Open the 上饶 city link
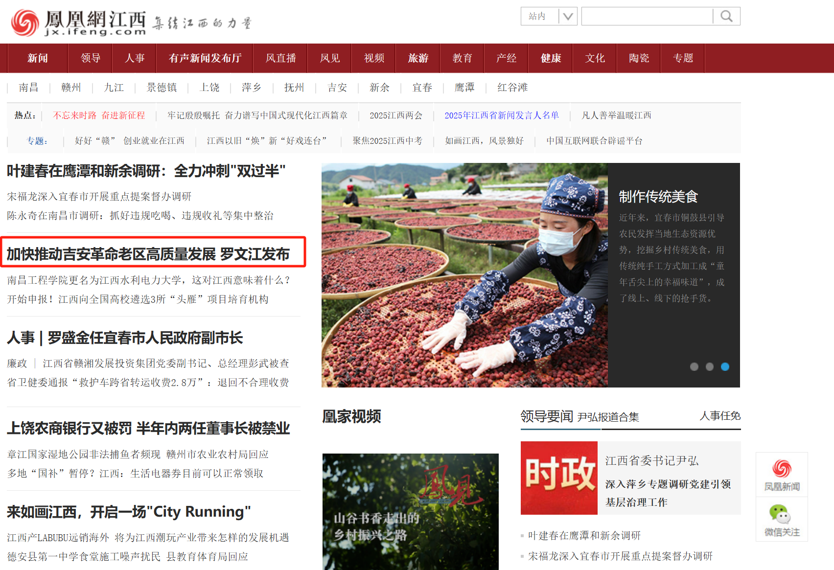This screenshot has width=834, height=570. tap(210, 88)
